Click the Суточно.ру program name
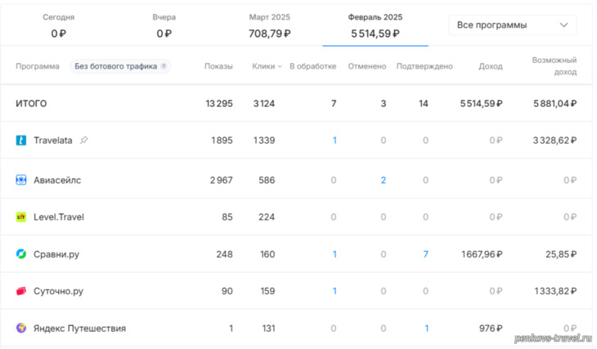The image size is (597, 349). pyautogui.click(x=58, y=291)
